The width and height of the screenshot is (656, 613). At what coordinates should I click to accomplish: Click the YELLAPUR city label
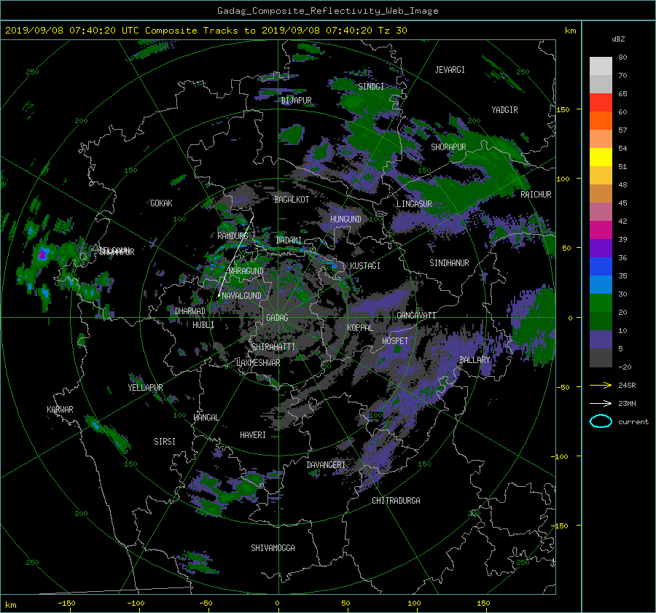point(145,388)
